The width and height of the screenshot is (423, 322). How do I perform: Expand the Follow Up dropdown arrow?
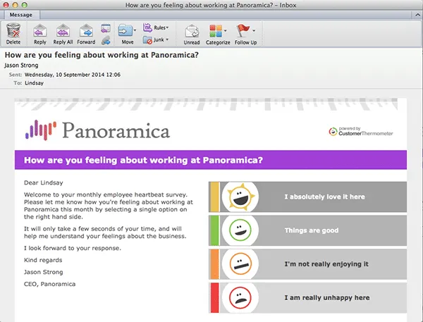(x=254, y=31)
